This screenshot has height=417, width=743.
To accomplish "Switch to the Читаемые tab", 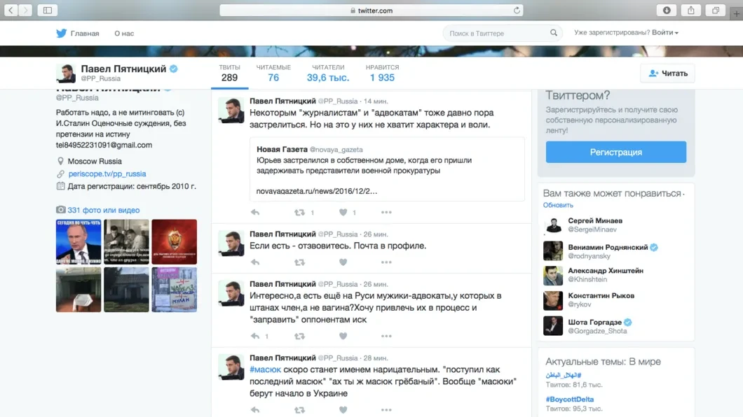I will pos(273,73).
